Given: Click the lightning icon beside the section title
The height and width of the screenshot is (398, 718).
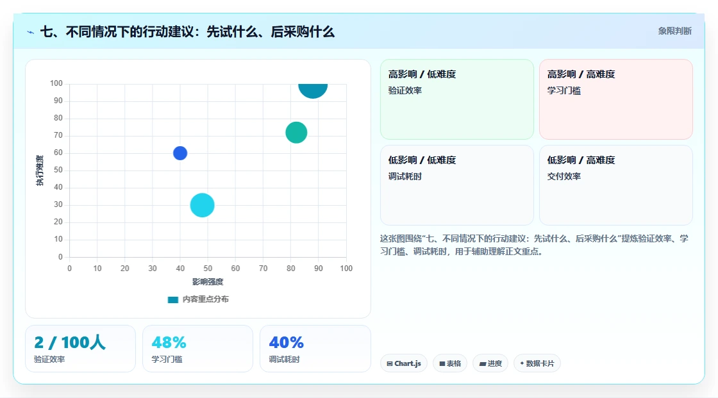Looking at the screenshot, I should point(31,32).
